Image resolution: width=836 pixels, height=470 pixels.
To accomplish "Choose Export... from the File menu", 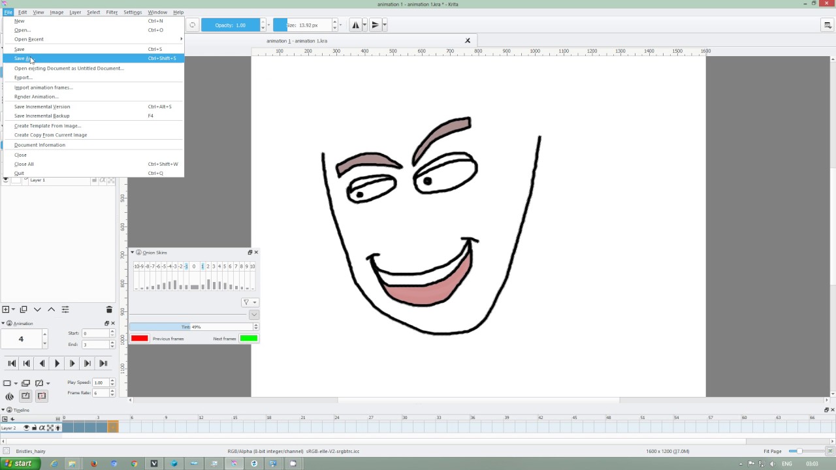I will click(94, 78).
